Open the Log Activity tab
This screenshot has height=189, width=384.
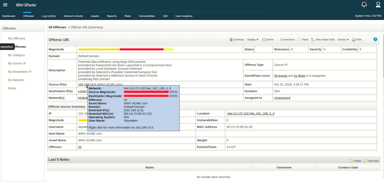(x=49, y=16)
